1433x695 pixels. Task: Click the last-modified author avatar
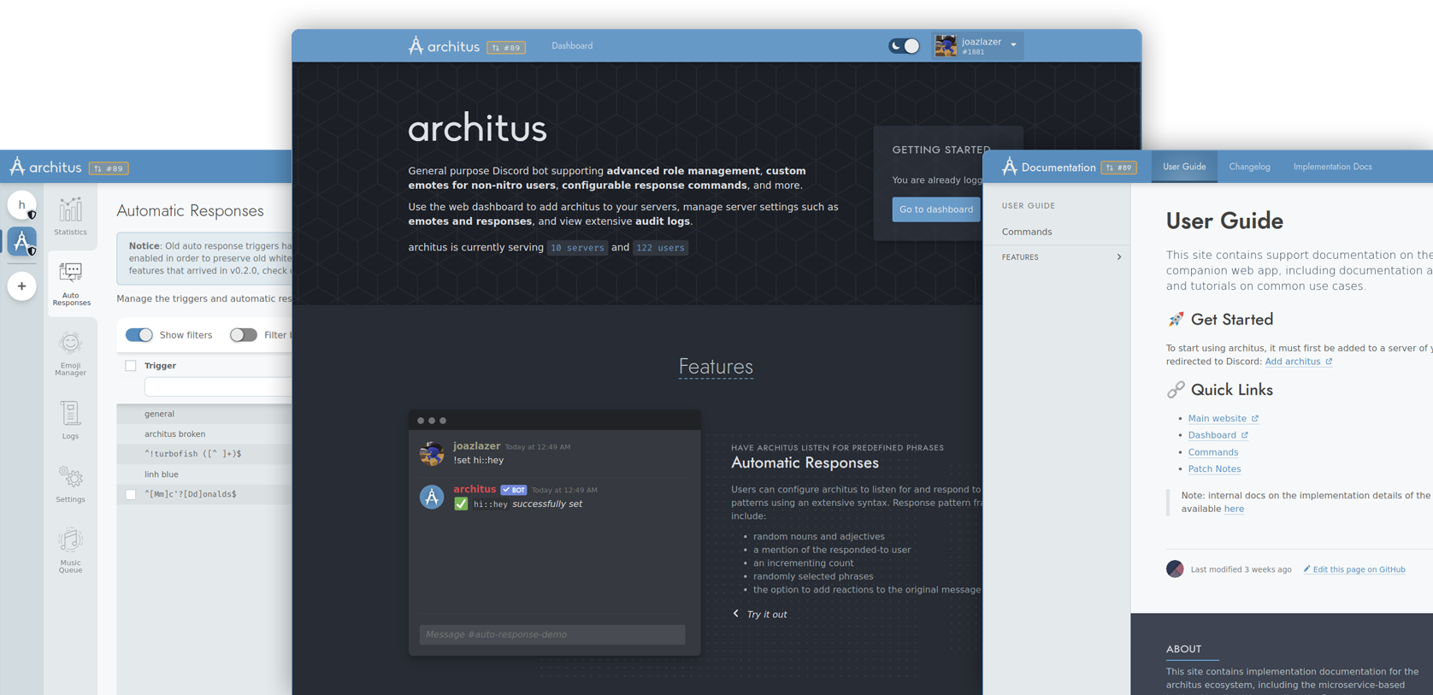coord(1175,569)
